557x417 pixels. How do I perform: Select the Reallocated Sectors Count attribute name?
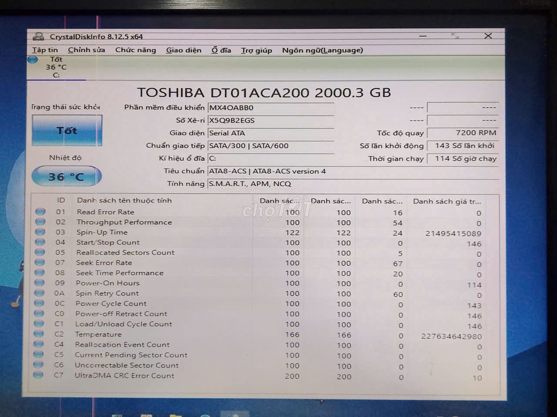click(126, 252)
